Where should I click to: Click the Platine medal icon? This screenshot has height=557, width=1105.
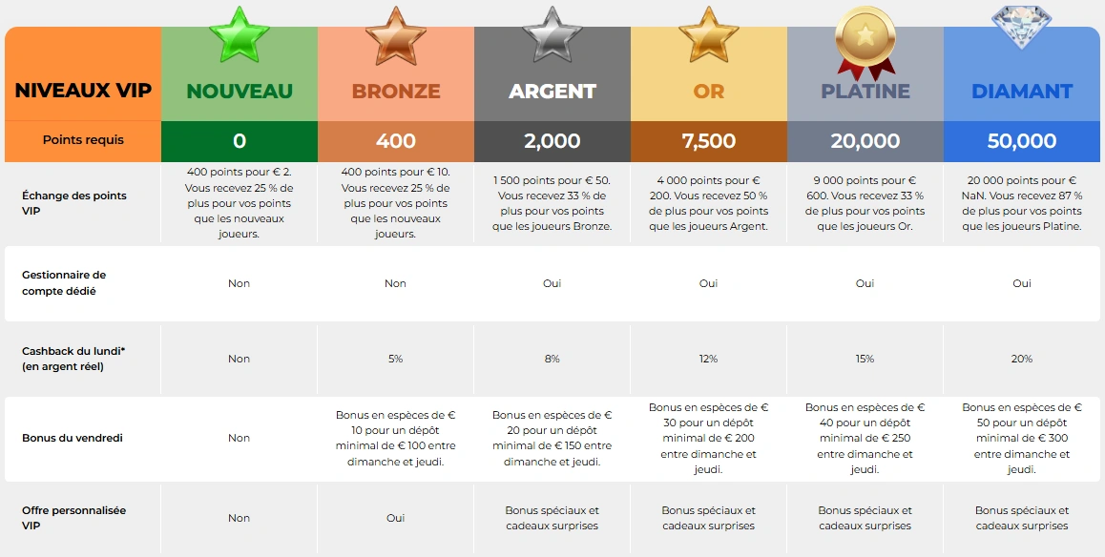tap(865, 38)
